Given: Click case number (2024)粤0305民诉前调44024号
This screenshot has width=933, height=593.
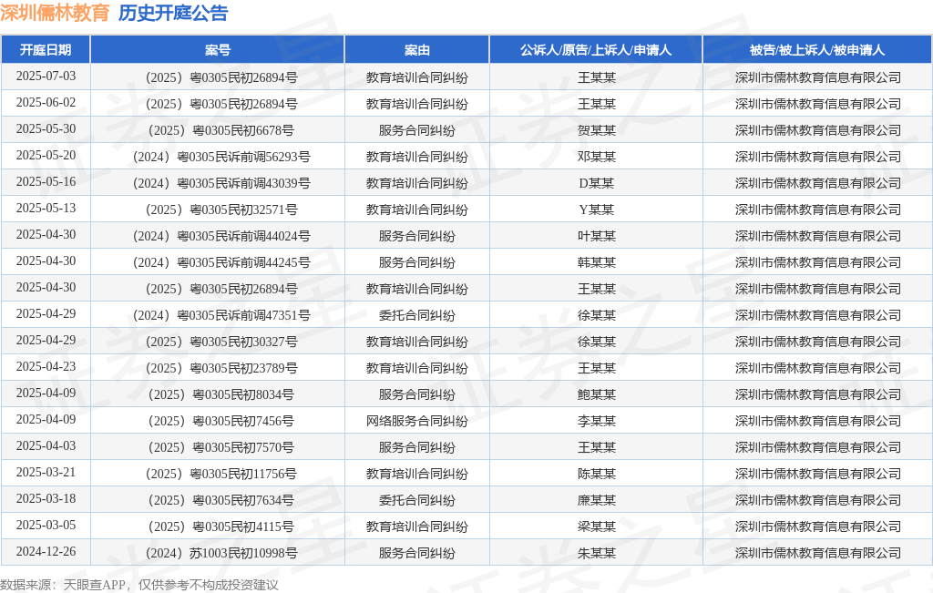Looking at the screenshot, I should [221, 236].
